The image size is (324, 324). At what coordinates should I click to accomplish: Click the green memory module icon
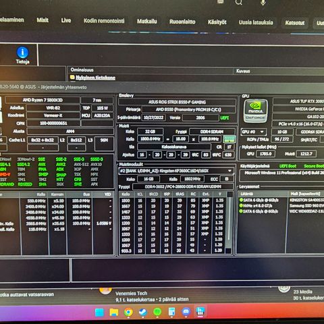click(229, 139)
